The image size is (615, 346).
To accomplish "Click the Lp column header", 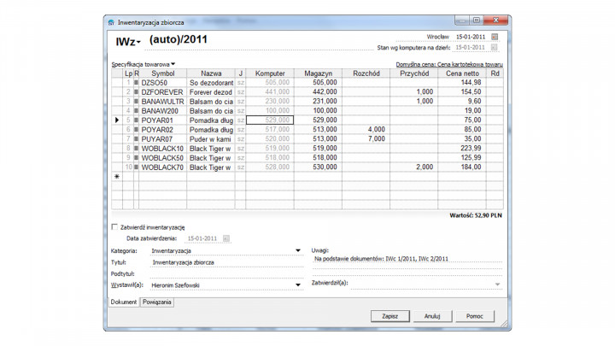I will 128,73.
